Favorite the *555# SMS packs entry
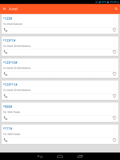Screen dimensions: 120x160 (114, 118)
